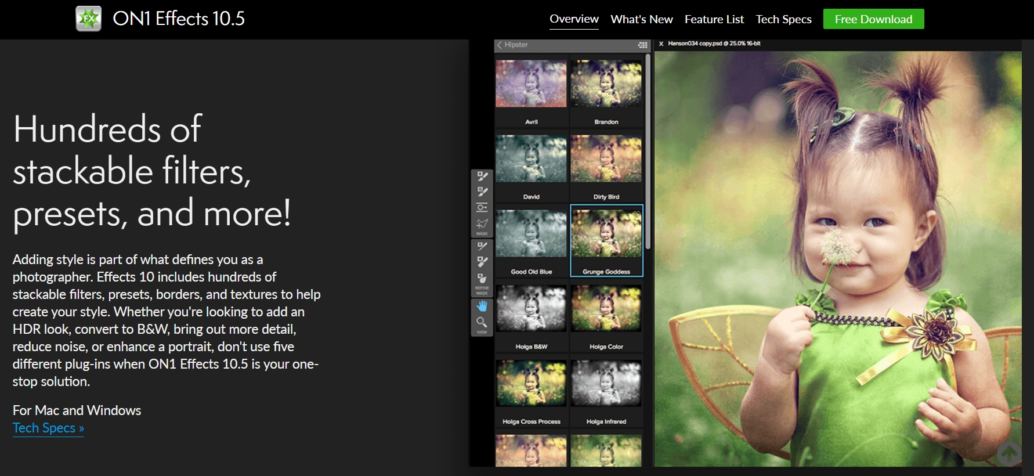The image size is (1034, 476).
Task: Select the Refine Brush tool
Action: point(482,246)
